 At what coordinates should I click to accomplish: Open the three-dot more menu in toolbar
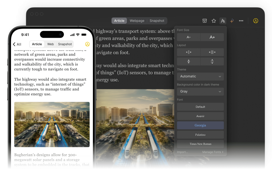pyautogui.click(x=241, y=21)
